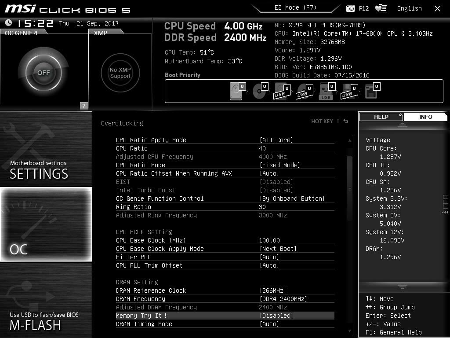Click the System 12V 12.096V reading

(x=392, y=240)
